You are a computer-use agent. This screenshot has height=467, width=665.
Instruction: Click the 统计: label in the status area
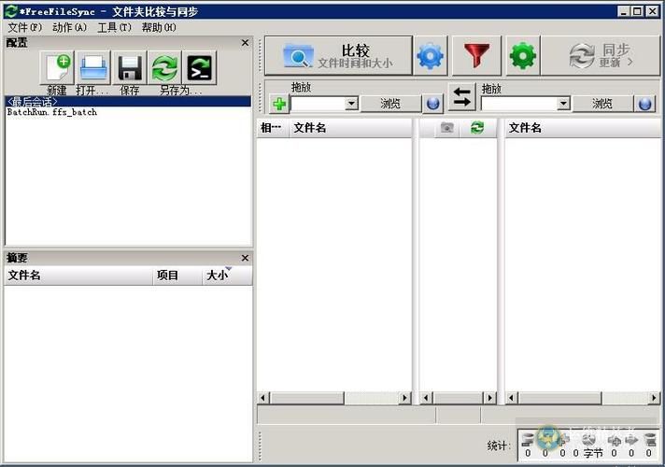tap(498, 446)
